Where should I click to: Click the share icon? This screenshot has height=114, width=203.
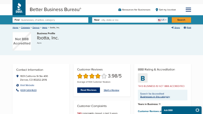click(x=172, y=27)
